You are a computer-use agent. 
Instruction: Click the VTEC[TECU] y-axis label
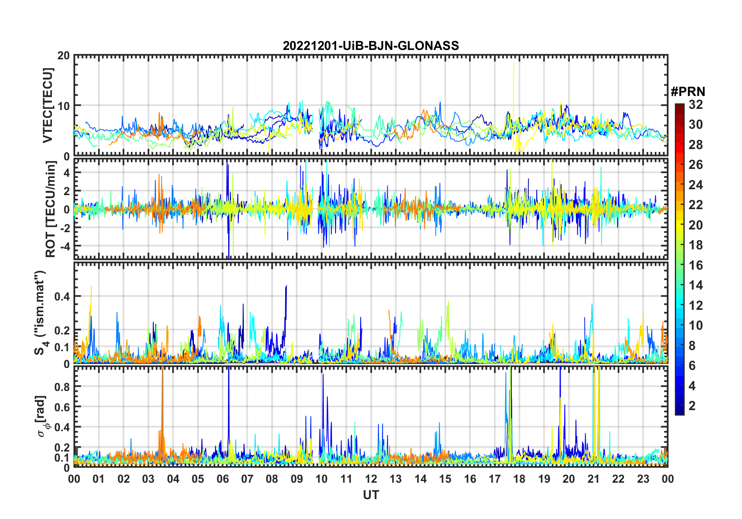tap(48, 105)
